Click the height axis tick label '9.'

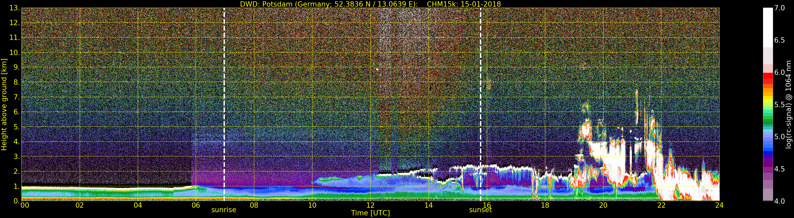[17, 67]
